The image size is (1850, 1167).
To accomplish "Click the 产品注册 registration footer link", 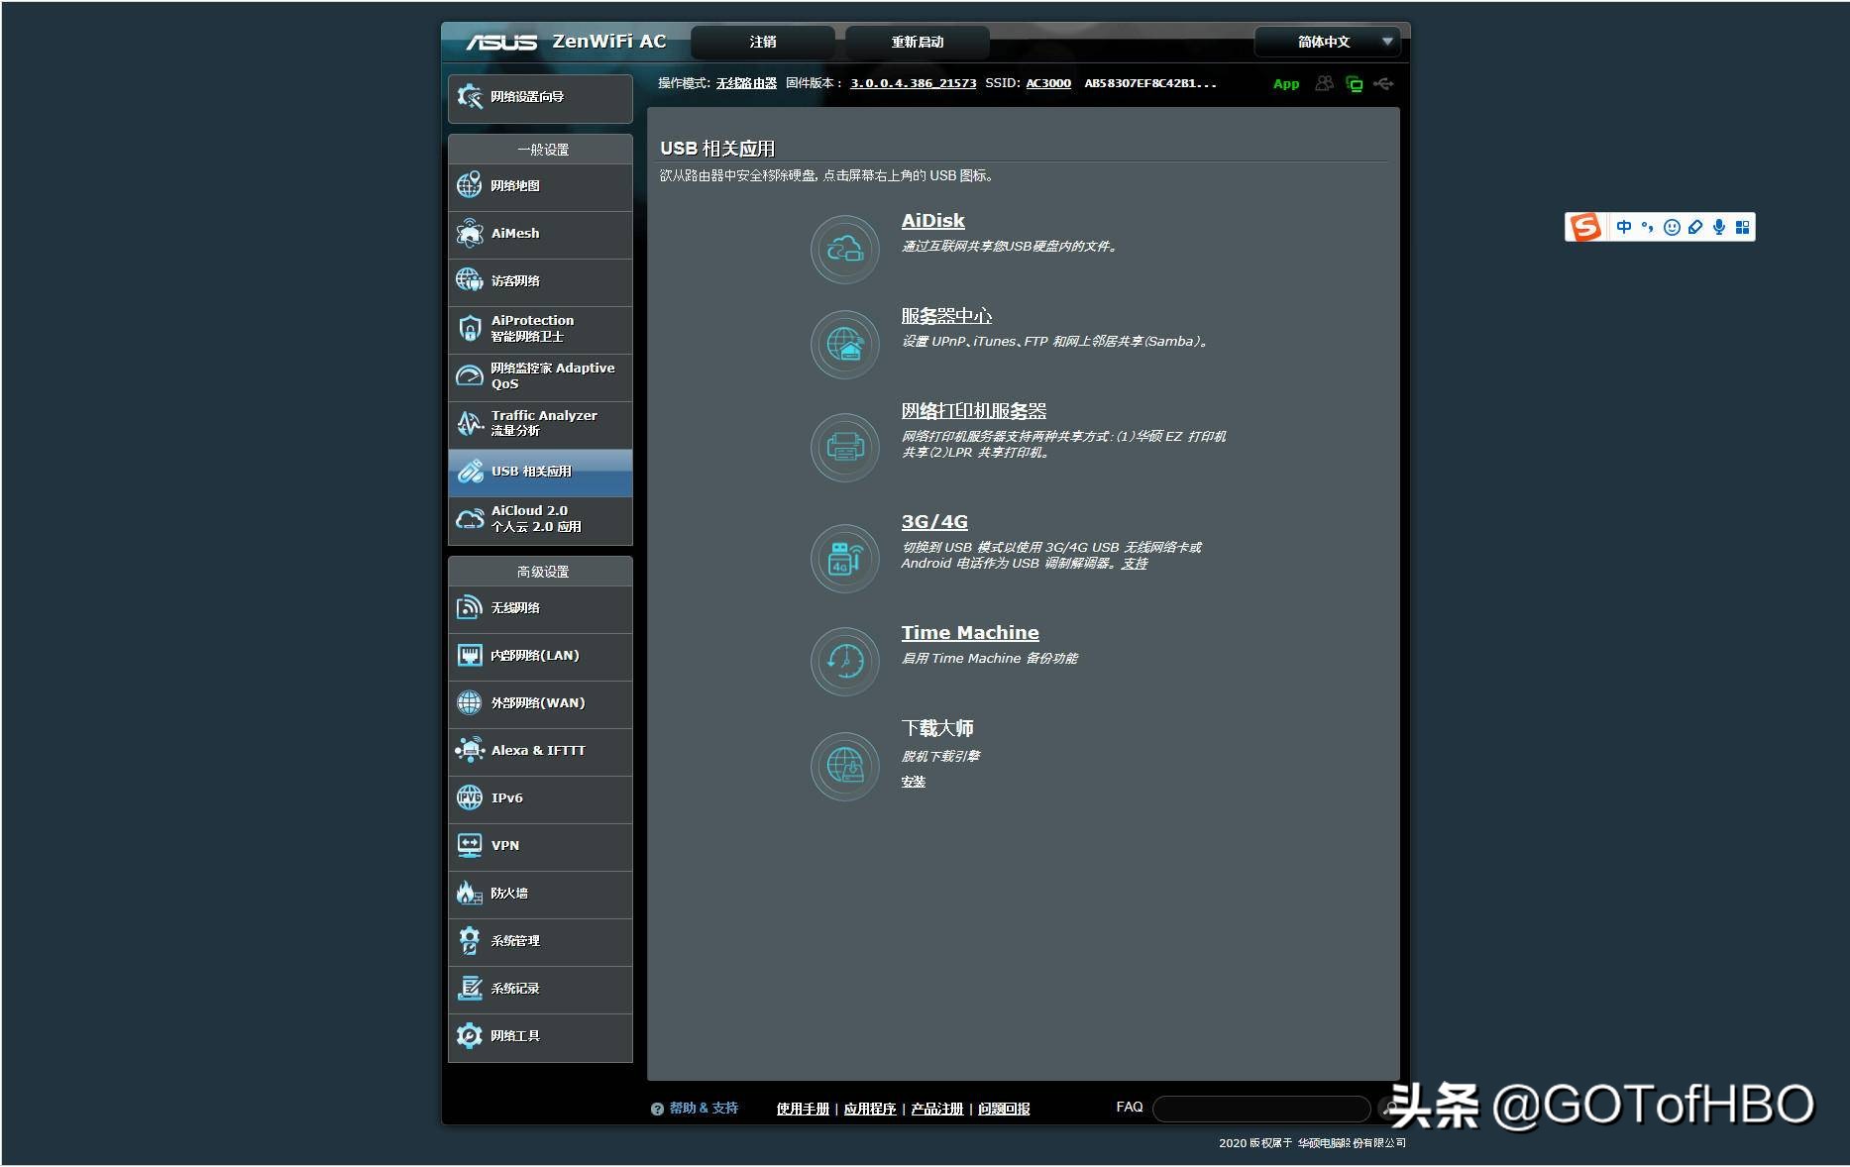I will point(937,1109).
